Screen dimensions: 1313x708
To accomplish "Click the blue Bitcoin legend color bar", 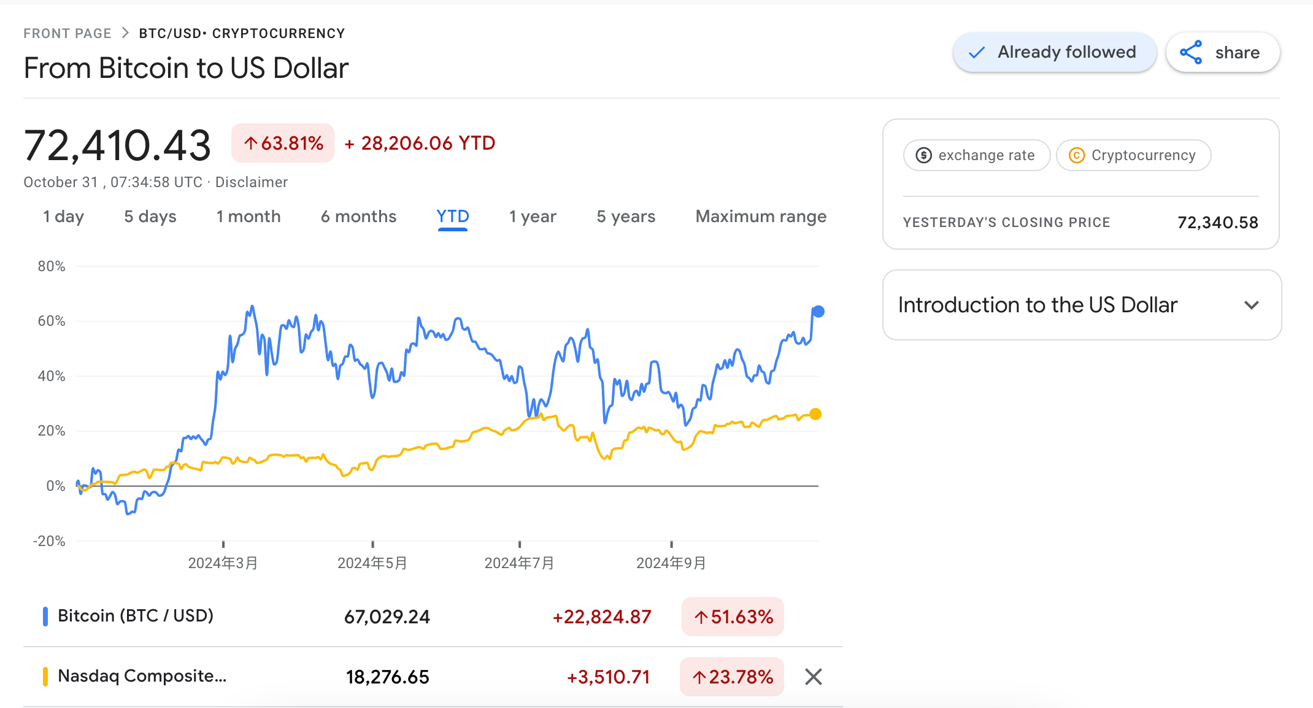I will pyautogui.click(x=45, y=617).
